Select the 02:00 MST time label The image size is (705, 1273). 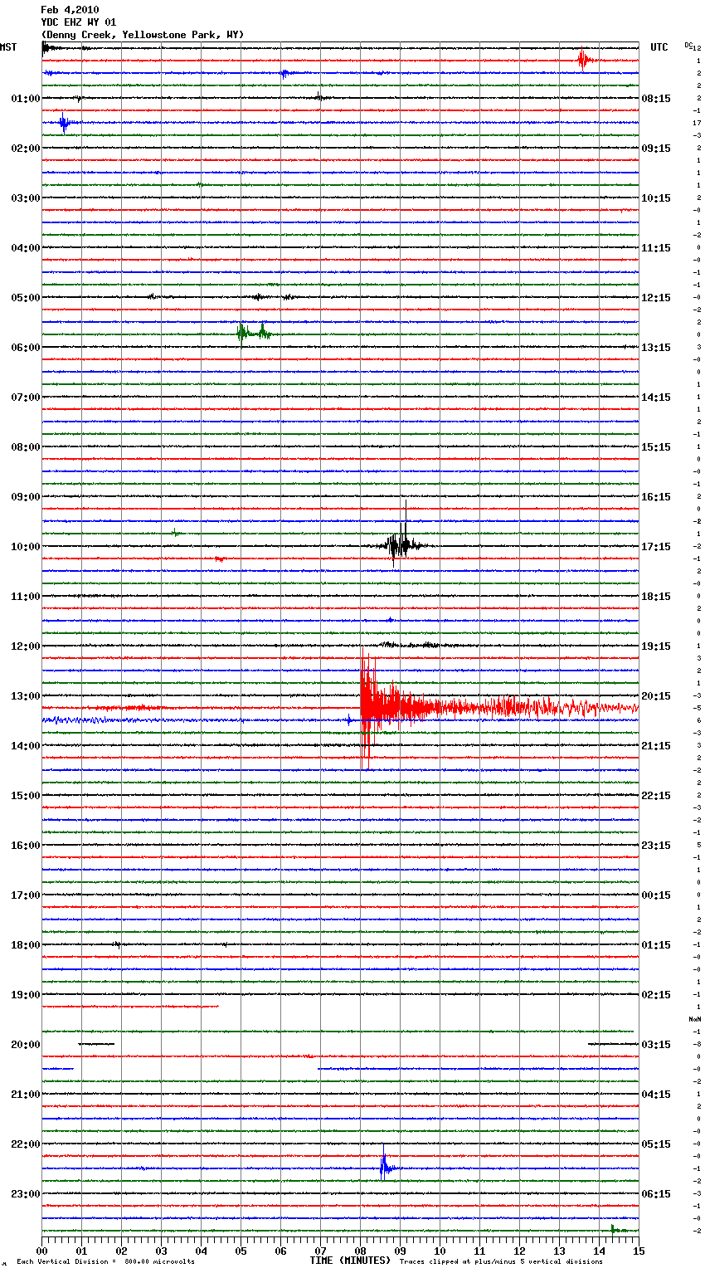(x=26, y=149)
